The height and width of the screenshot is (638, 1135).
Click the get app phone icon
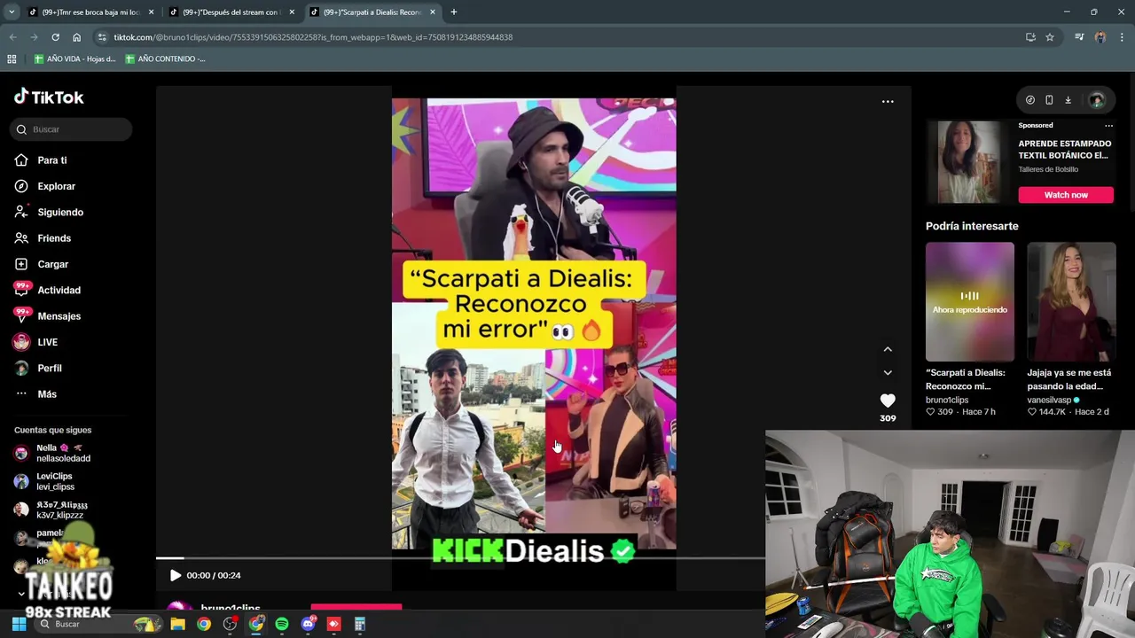(x=1049, y=100)
